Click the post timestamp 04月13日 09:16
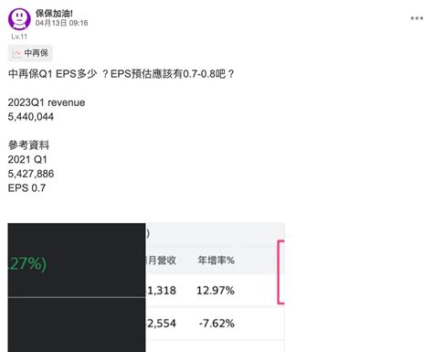 [61, 23]
